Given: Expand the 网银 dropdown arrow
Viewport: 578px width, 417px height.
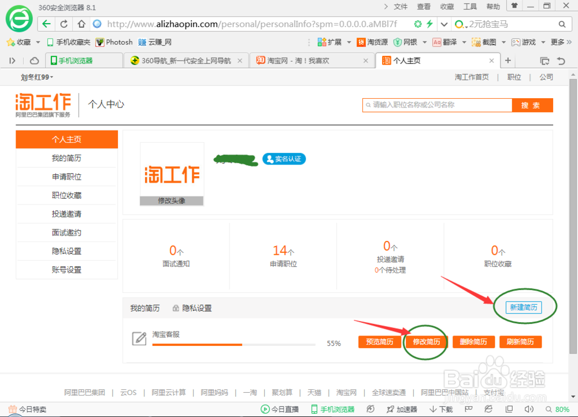Looking at the screenshot, I should click(425, 42).
